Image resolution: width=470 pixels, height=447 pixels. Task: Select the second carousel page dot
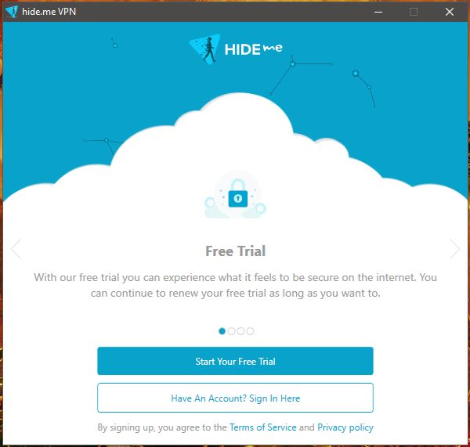tap(231, 331)
